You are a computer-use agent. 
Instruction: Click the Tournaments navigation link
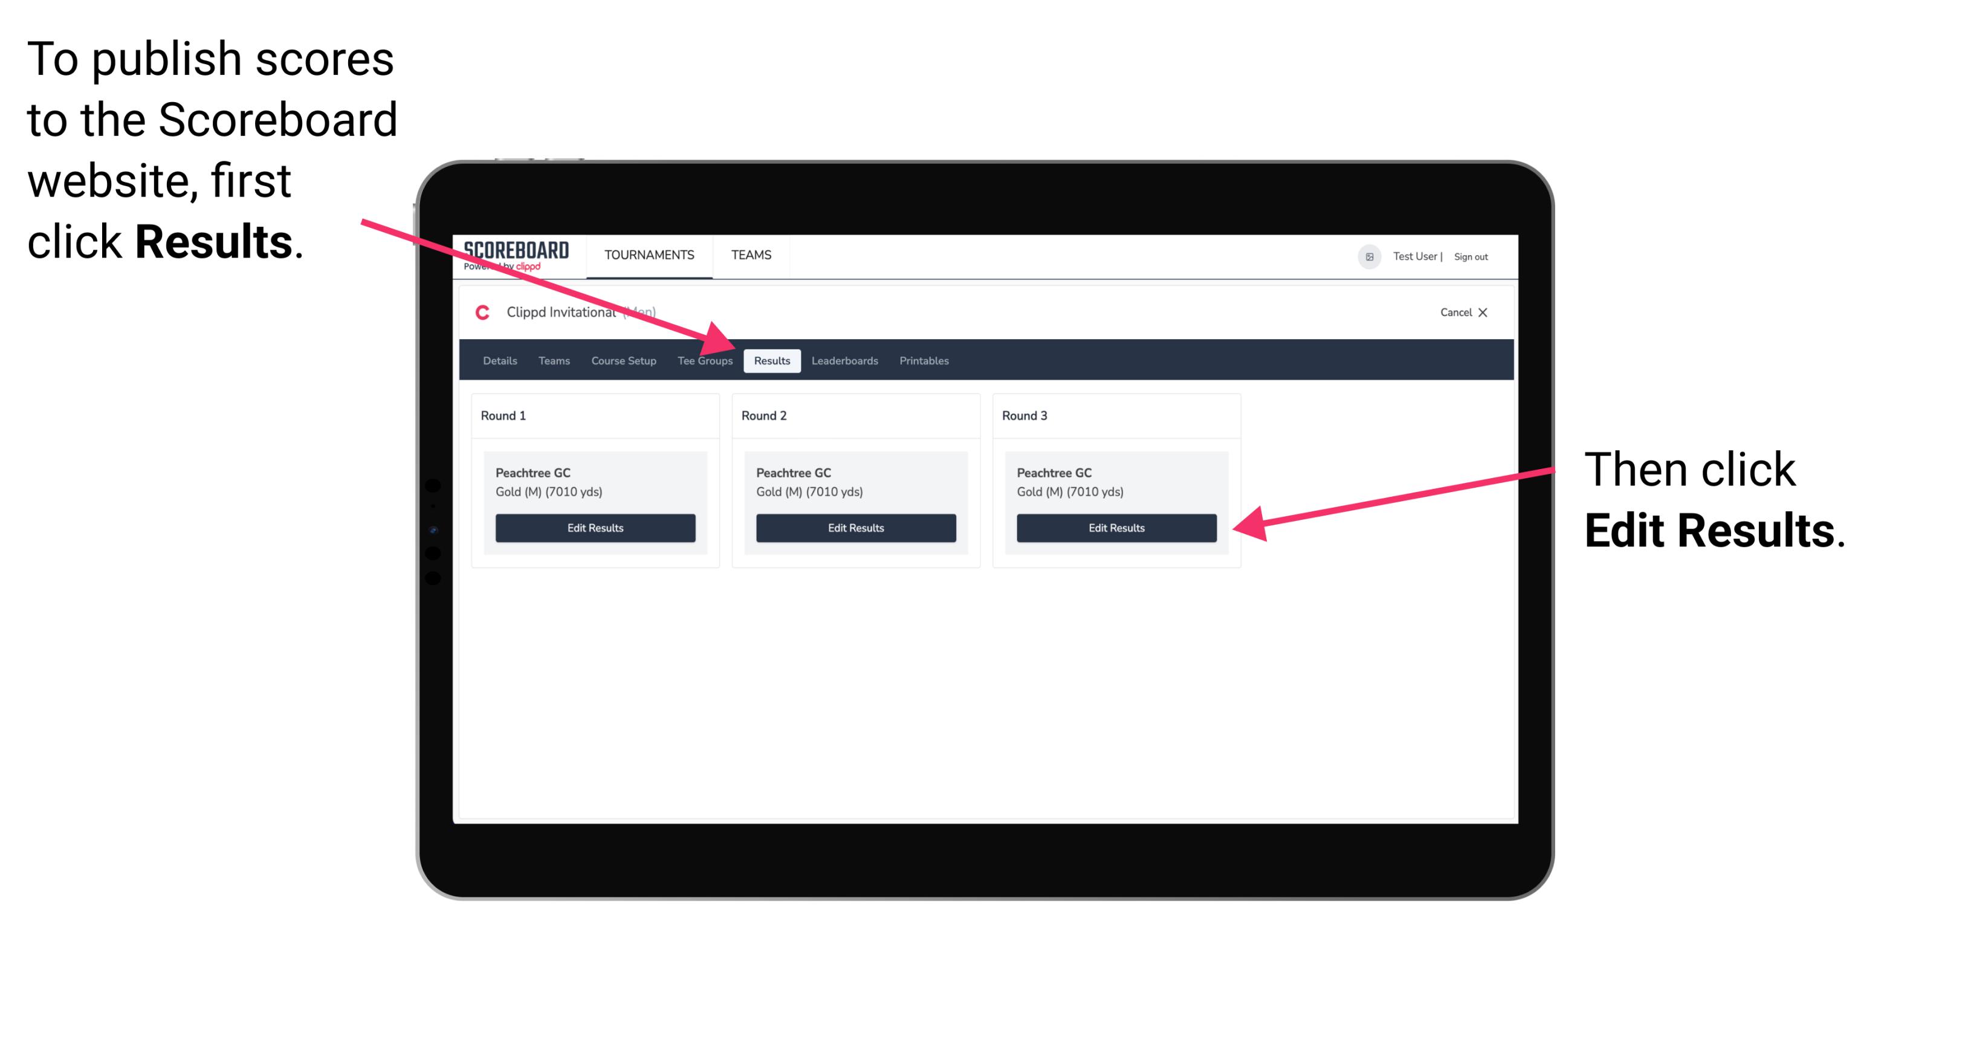[647, 254]
